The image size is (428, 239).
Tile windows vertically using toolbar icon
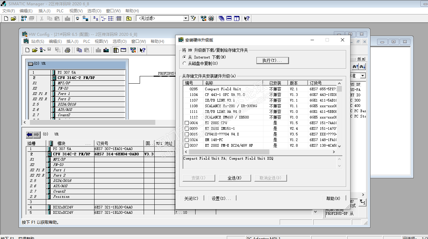pyautogui.click(x=237, y=19)
